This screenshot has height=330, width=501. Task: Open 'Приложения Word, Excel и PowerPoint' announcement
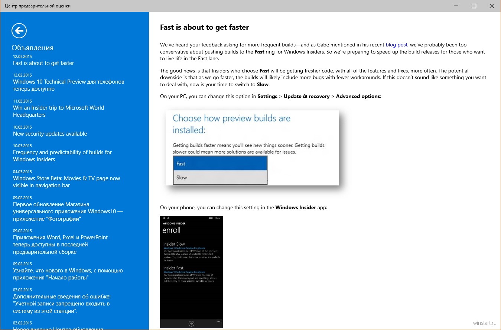(61, 245)
